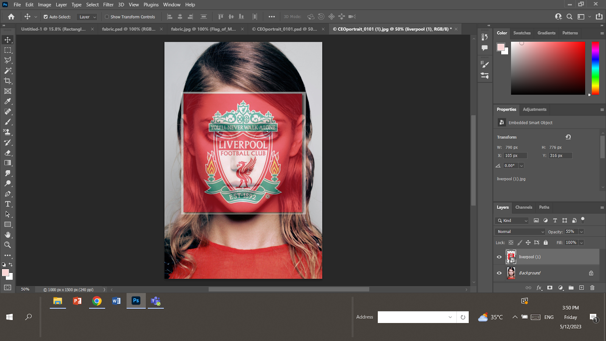The width and height of the screenshot is (606, 341).
Task: Switch to the Channels tab
Action: [524, 207]
